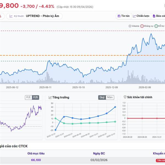Viewport: 165px width, 165px height.
Task: Click the Ngày BC column header
Action: 99,153
